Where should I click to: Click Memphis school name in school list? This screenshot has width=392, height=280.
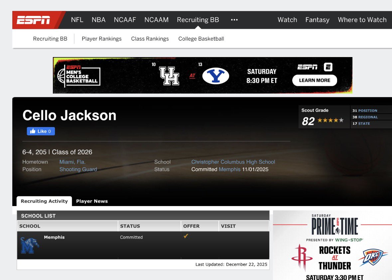click(x=54, y=237)
